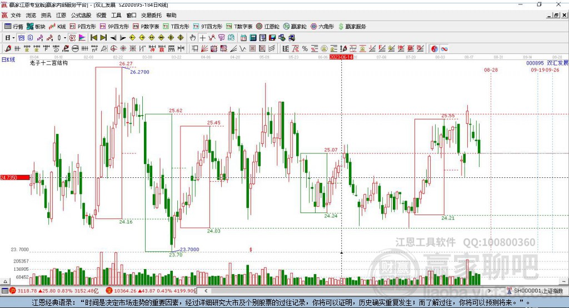Click the red $ marker on chart
Screen dimensions: 569x308
point(251,250)
